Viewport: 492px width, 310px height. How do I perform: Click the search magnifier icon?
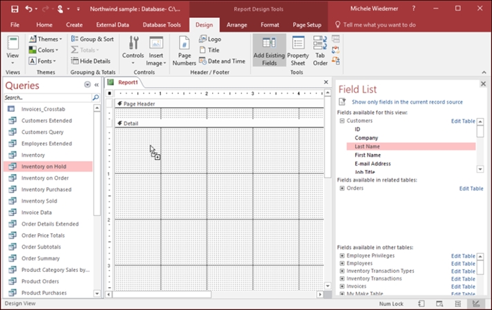(95, 98)
